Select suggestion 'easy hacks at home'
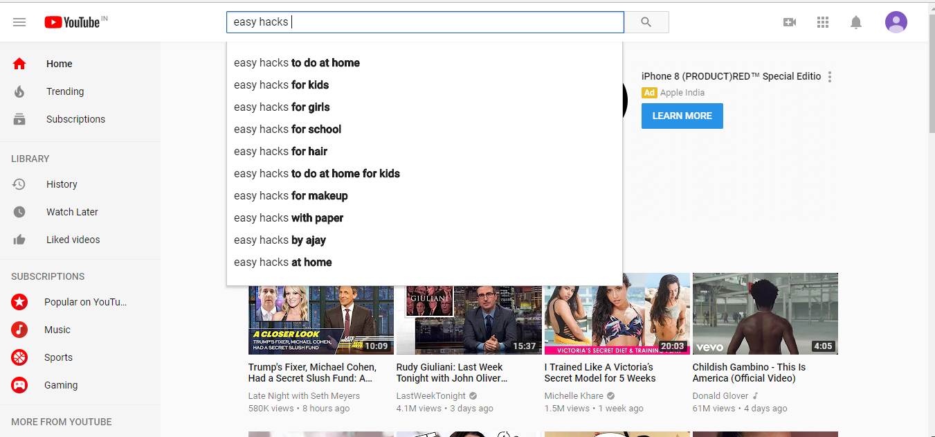Image resolution: width=935 pixels, height=437 pixels. [424, 262]
